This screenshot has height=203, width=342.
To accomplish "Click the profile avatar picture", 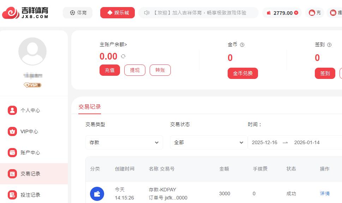I will tap(32, 51).
